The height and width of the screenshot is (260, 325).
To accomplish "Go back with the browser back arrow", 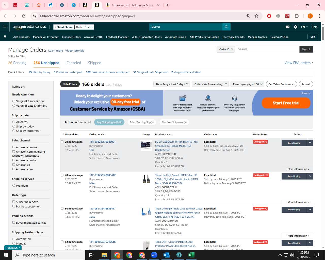I will pyautogui.click(x=6, y=16).
